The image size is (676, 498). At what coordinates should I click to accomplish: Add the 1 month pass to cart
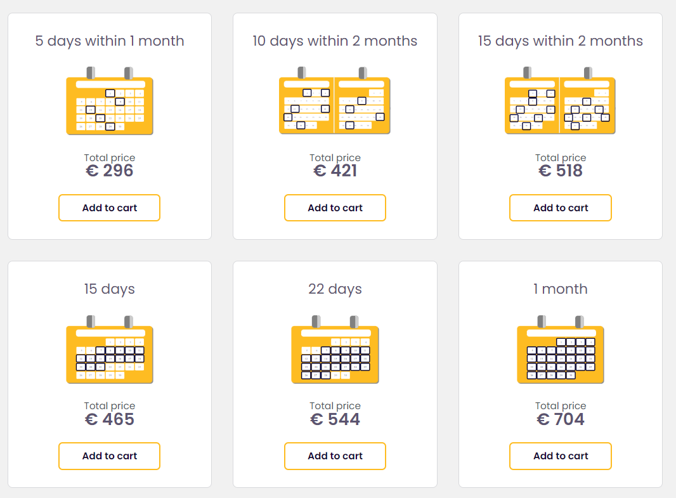(560, 455)
